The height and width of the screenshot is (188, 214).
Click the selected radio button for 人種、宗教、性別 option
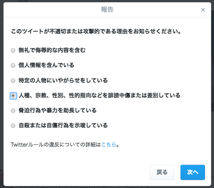[x=13, y=96]
